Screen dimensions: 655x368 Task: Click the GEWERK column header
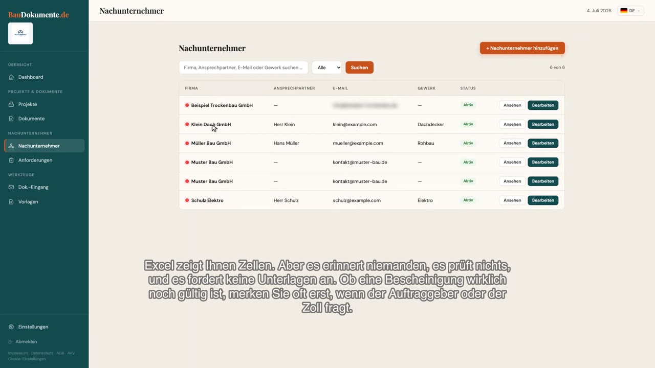(426, 88)
